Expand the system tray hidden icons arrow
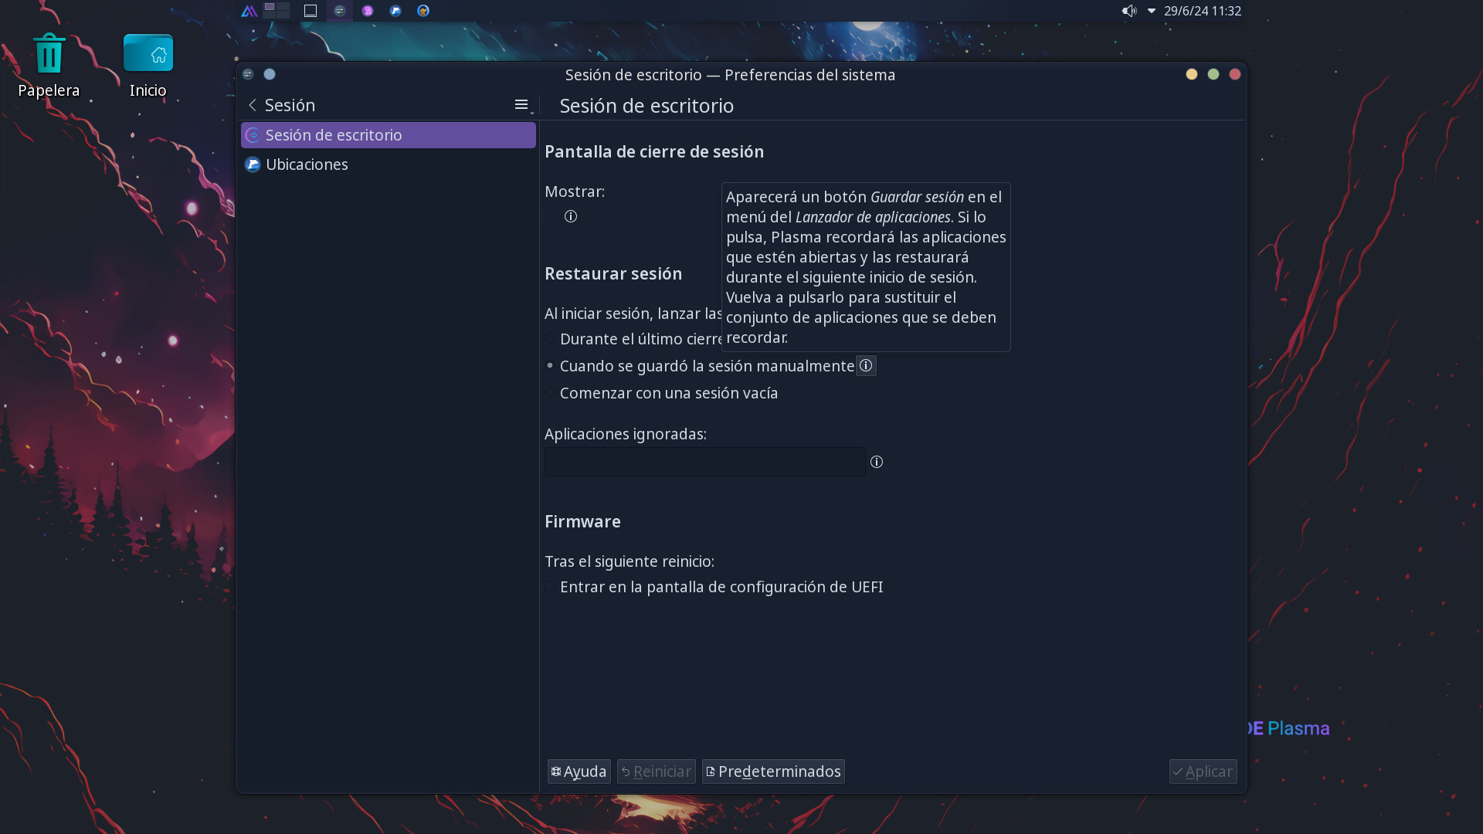Image resolution: width=1483 pixels, height=834 pixels. [1152, 11]
